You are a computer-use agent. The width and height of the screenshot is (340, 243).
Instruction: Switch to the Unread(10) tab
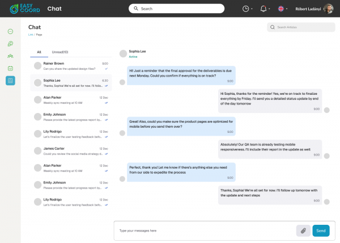pos(60,52)
